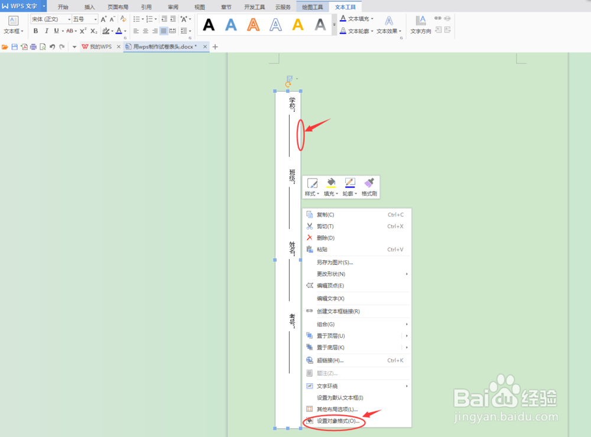Screen dimensions: 591x437
Task: Select Center alignment
Action: point(145,31)
